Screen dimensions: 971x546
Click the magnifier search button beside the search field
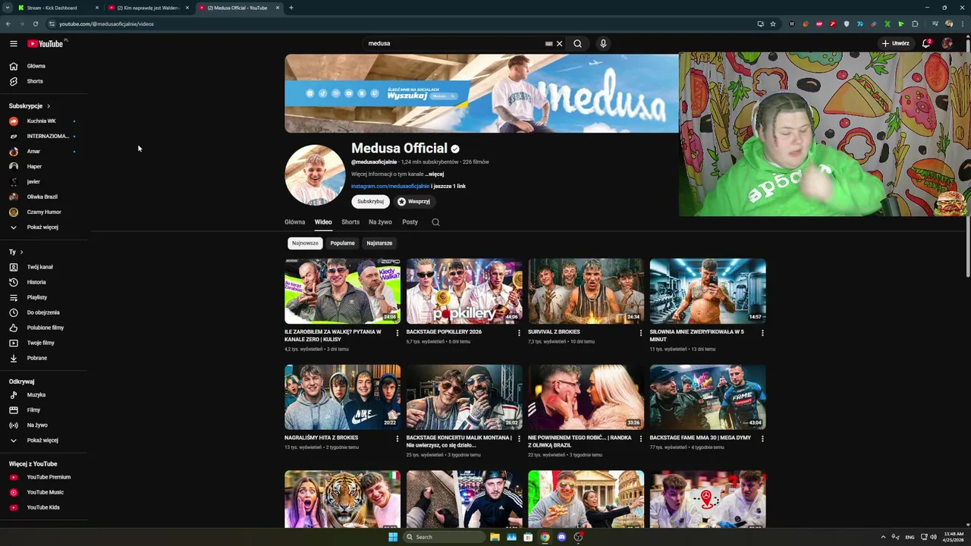[577, 43]
